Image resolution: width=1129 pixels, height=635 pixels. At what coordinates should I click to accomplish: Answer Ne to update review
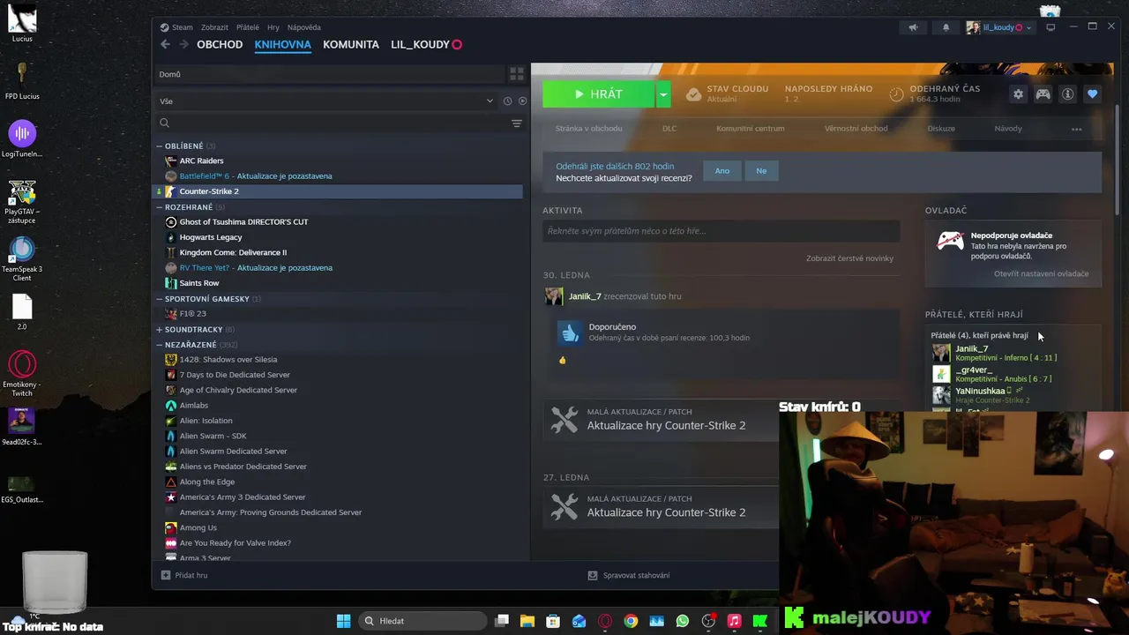pyautogui.click(x=761, y=171)
